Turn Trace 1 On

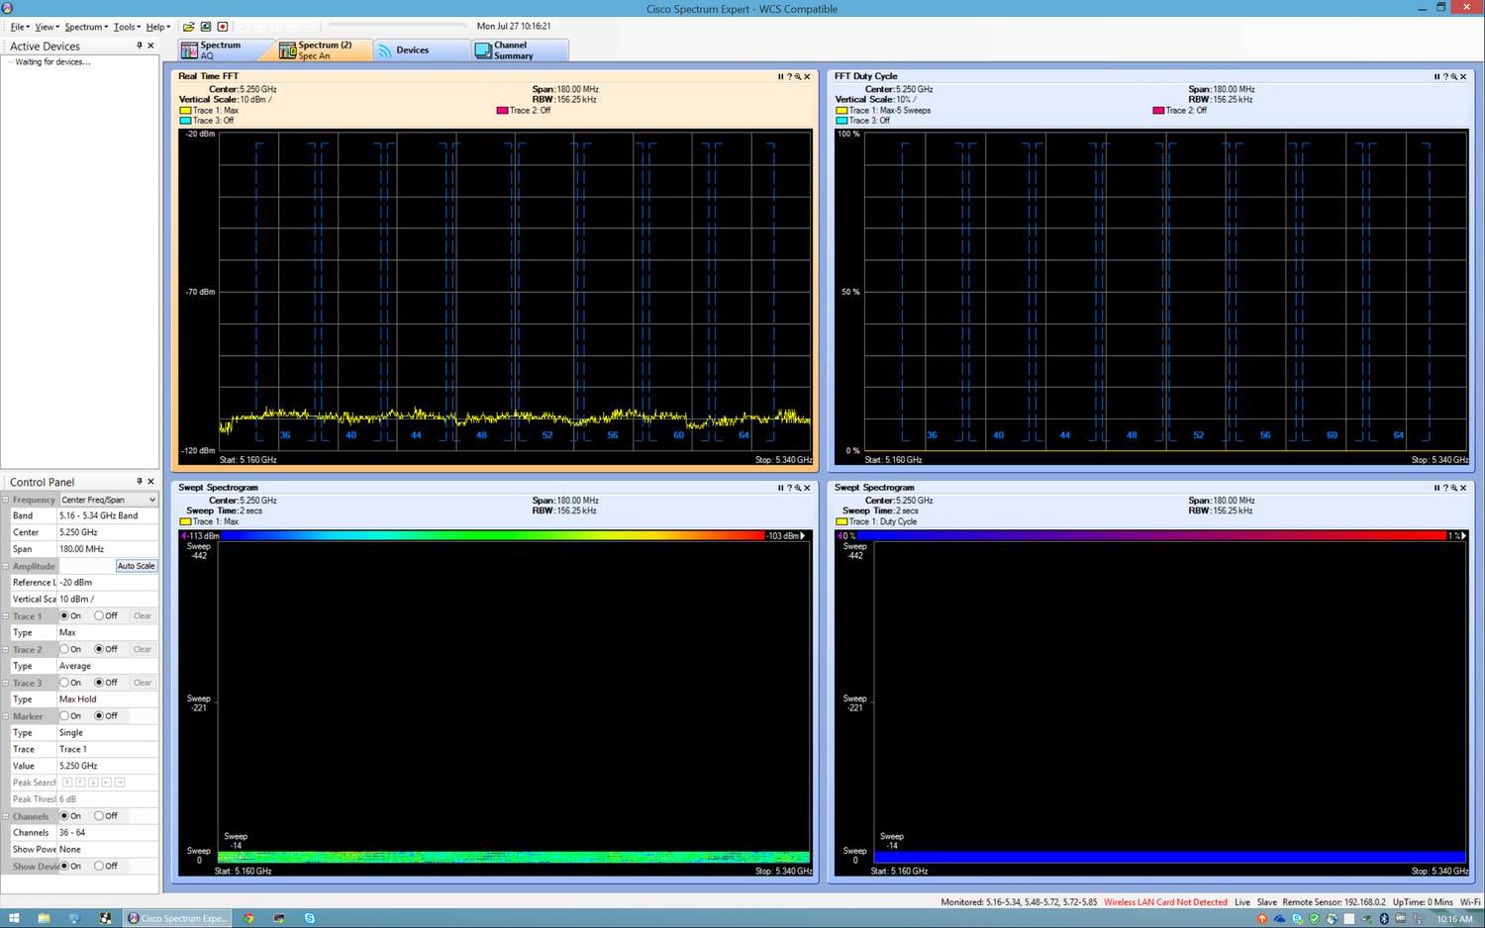(x=64, y=615)
